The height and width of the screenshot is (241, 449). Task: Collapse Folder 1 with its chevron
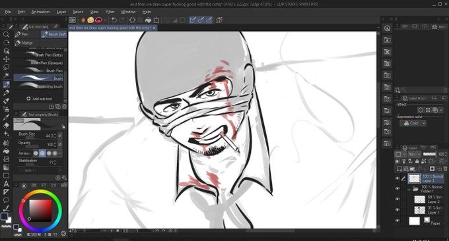click(x=409, y=189)
